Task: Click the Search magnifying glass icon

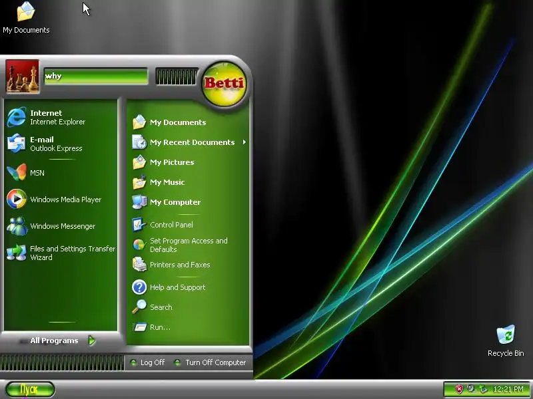Action: pyautogui.click(x=139, y=307)
